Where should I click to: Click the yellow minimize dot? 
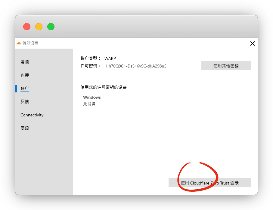[x=39, y=27]
